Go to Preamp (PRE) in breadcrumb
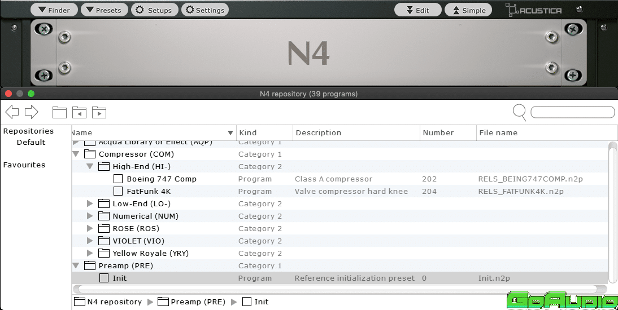This screenshot has width=618, height=310. tap(192, 302)
